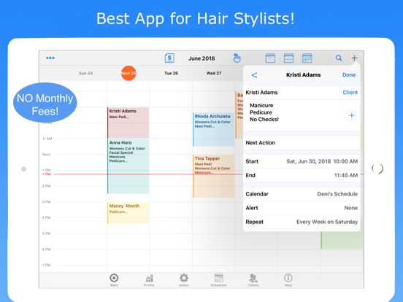
Task: Add new appointment with plus icon
Action: click(x=354, y=58)
